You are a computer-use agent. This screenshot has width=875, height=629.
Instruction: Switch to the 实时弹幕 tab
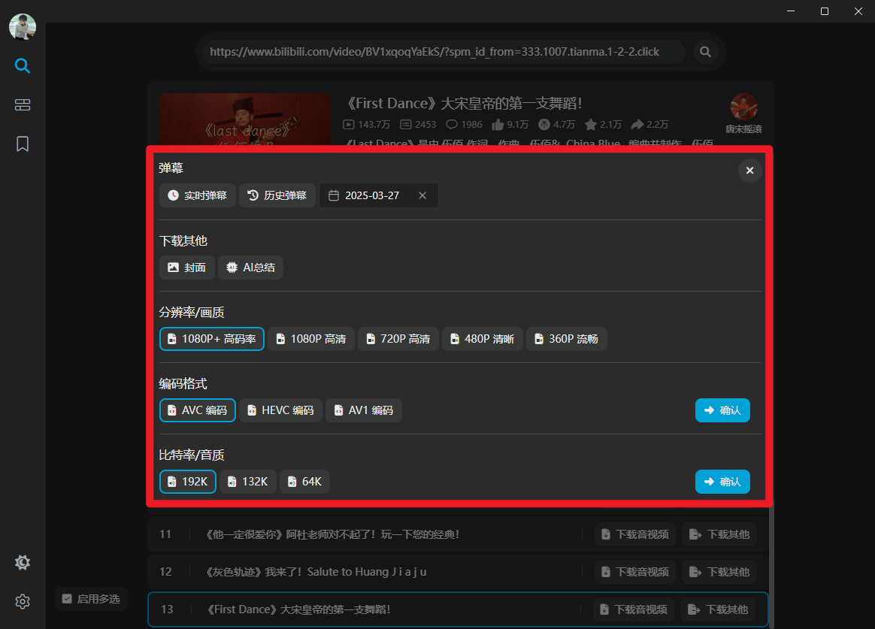pyautogui.click(x=197, y=195)
